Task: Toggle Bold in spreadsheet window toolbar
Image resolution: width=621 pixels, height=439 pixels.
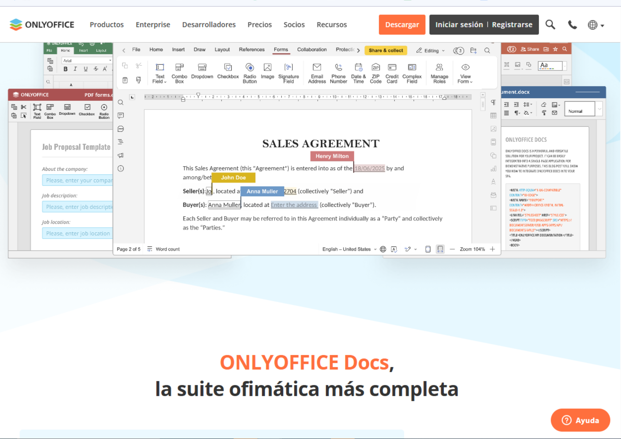Action: pyautogui.click(x=65, y=69)
